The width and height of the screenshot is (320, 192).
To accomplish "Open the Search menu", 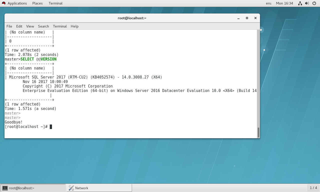I will point(43,26).
